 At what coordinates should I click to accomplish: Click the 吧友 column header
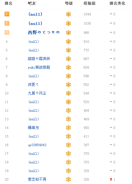pos(32,3)
